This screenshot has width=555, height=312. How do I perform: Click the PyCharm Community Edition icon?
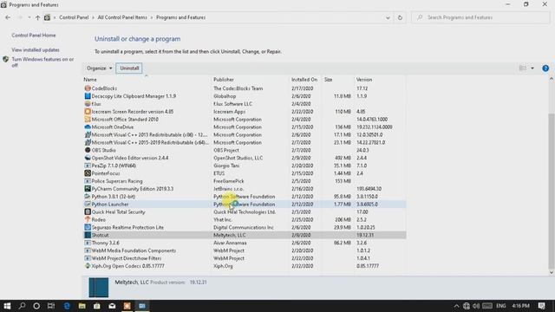click(x=88, y=189)
